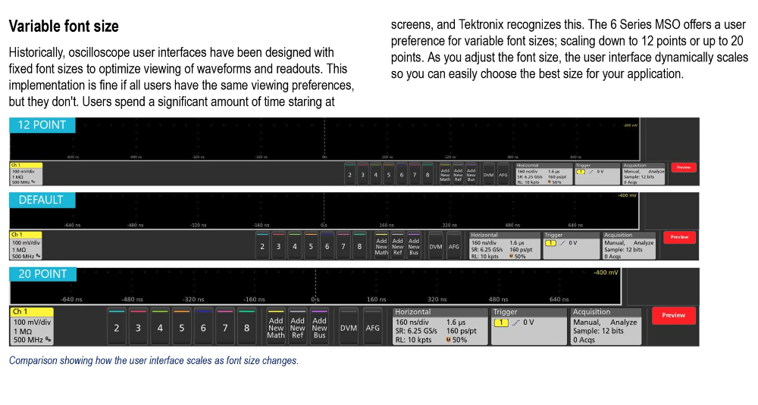Open Horizontal badge in Default strip
758x405 pixels.
(x=505, y=246)
